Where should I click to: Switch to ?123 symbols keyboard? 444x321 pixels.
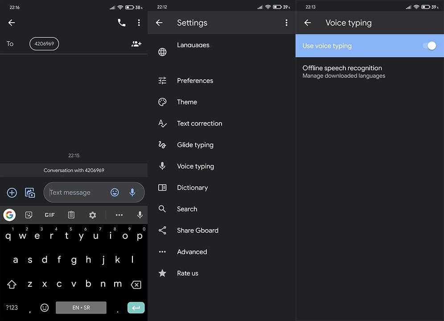[x=12, y=308]
